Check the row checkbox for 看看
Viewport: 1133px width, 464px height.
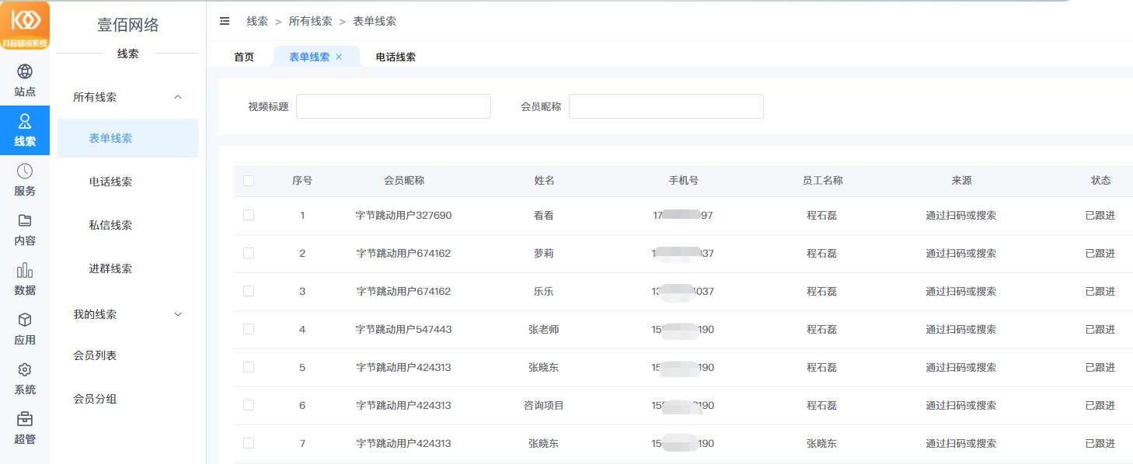coord(249,215)
